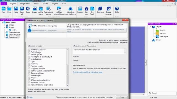Select Extensions (2) in project tree
Image resolution: width=177 pixels, height=99 pixels.
click(14, 37)
